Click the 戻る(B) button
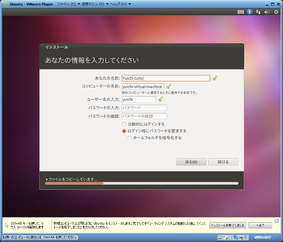 click(x=191, y=162)
